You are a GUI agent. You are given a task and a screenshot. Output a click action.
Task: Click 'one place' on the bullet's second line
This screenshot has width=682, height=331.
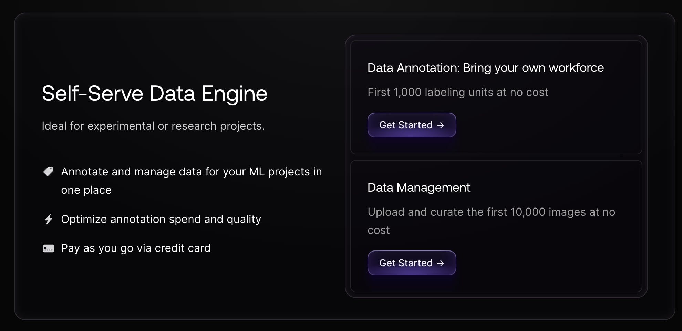(86, 190)
